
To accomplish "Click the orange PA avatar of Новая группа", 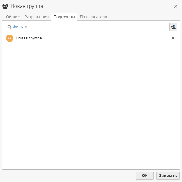I will click(x=10, y=38).
